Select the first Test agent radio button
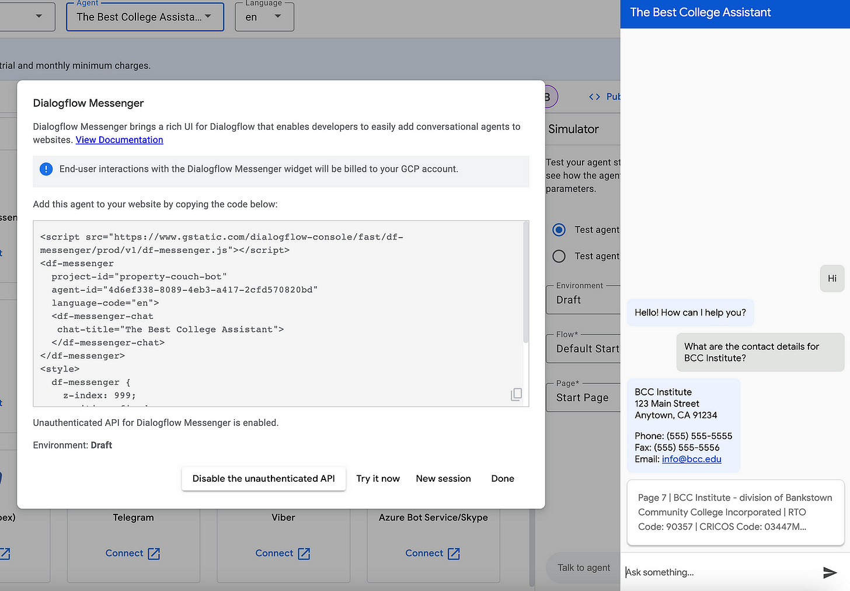 pos(559,230)
